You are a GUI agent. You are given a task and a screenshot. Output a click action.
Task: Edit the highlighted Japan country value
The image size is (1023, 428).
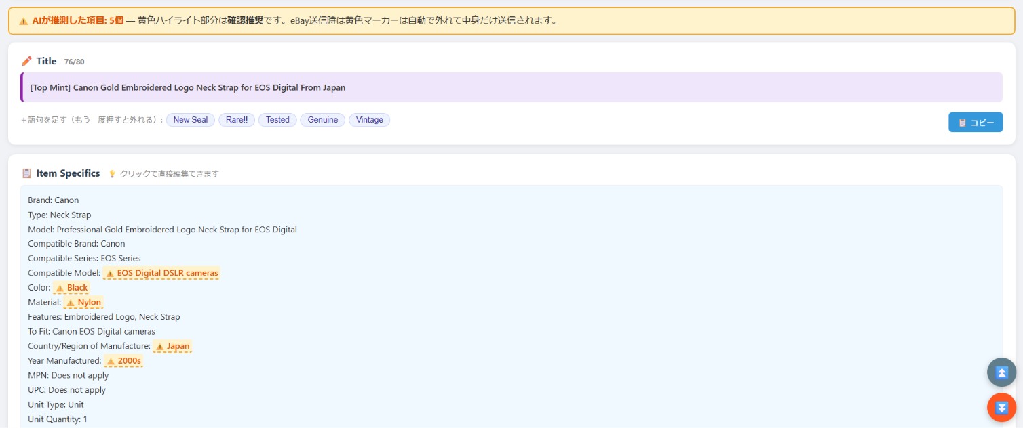(x=172, y=346)
